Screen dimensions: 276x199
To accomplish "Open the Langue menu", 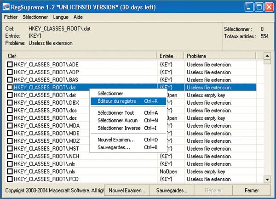I will [61, 17].
